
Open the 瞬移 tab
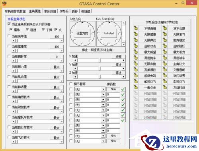(74, 12)
